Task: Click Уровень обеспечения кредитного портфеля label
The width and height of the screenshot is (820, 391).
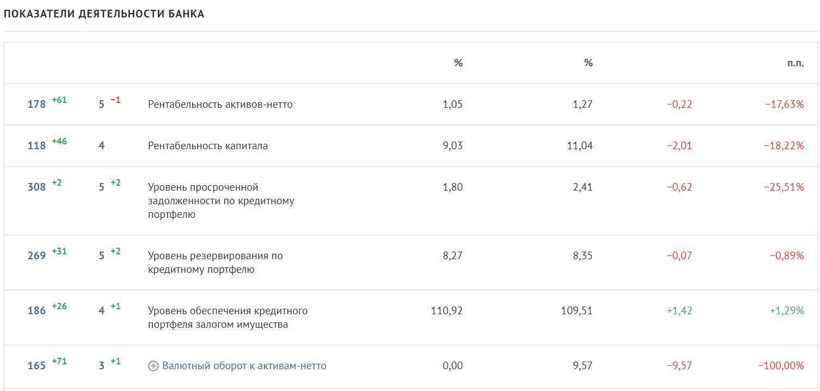Action: 228,317
